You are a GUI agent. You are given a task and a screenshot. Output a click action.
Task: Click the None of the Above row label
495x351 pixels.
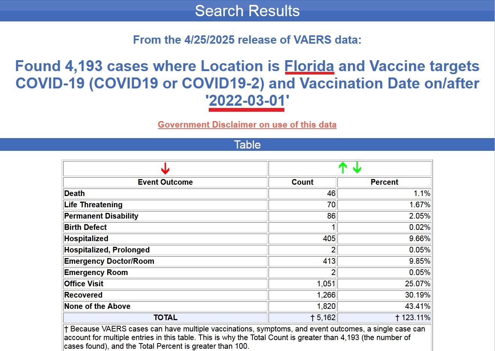[97, 306]
